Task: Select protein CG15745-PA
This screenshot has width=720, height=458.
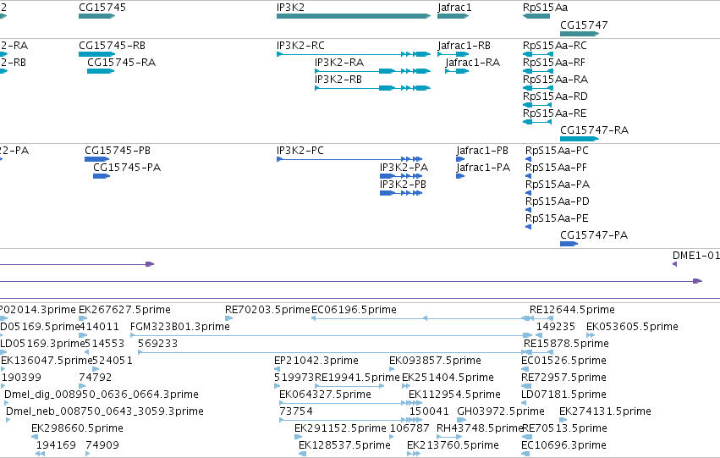Action: [127, 168]
